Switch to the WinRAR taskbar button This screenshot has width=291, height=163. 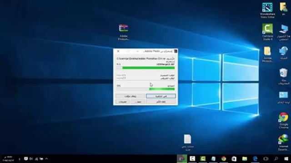click(x=182, y=159)
